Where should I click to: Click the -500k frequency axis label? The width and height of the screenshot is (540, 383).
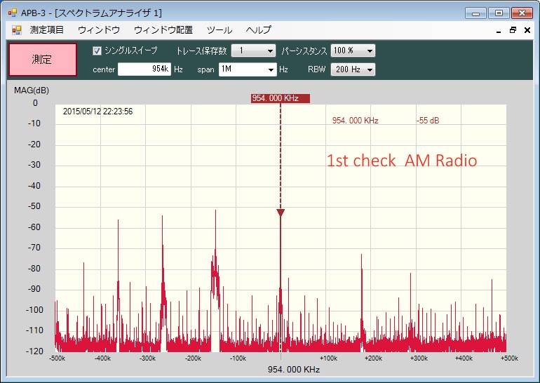pos(58,358)
